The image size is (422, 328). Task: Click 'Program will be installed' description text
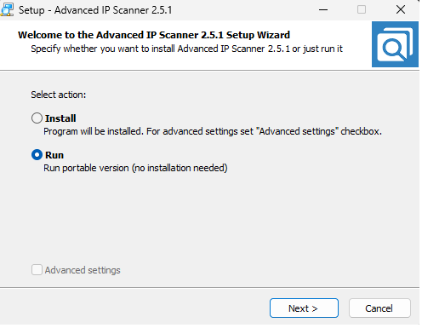213,131
